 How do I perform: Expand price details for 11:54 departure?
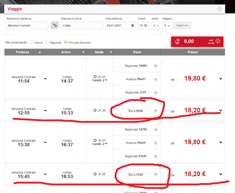point(221,78)
